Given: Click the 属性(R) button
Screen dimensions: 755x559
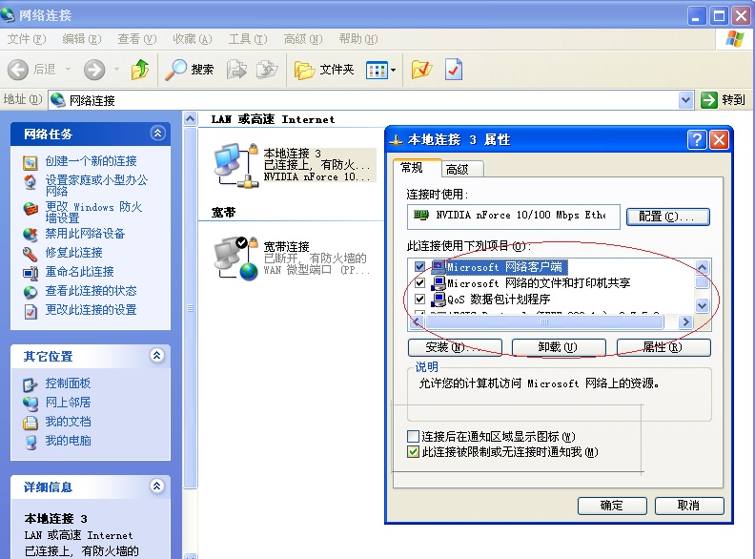Looking at the screenshot, I should click(663, 347).
